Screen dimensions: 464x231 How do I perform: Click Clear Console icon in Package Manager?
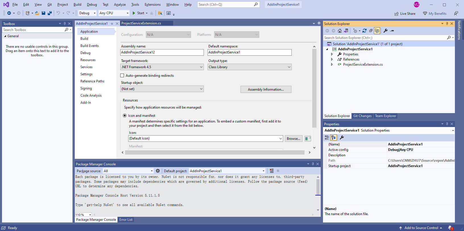pyautogui.click(x=272, y=171)
